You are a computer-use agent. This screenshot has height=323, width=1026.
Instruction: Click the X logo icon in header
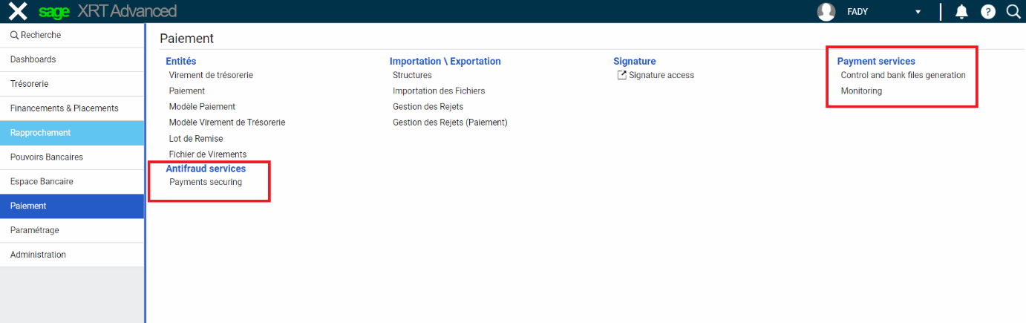[17, 11]
